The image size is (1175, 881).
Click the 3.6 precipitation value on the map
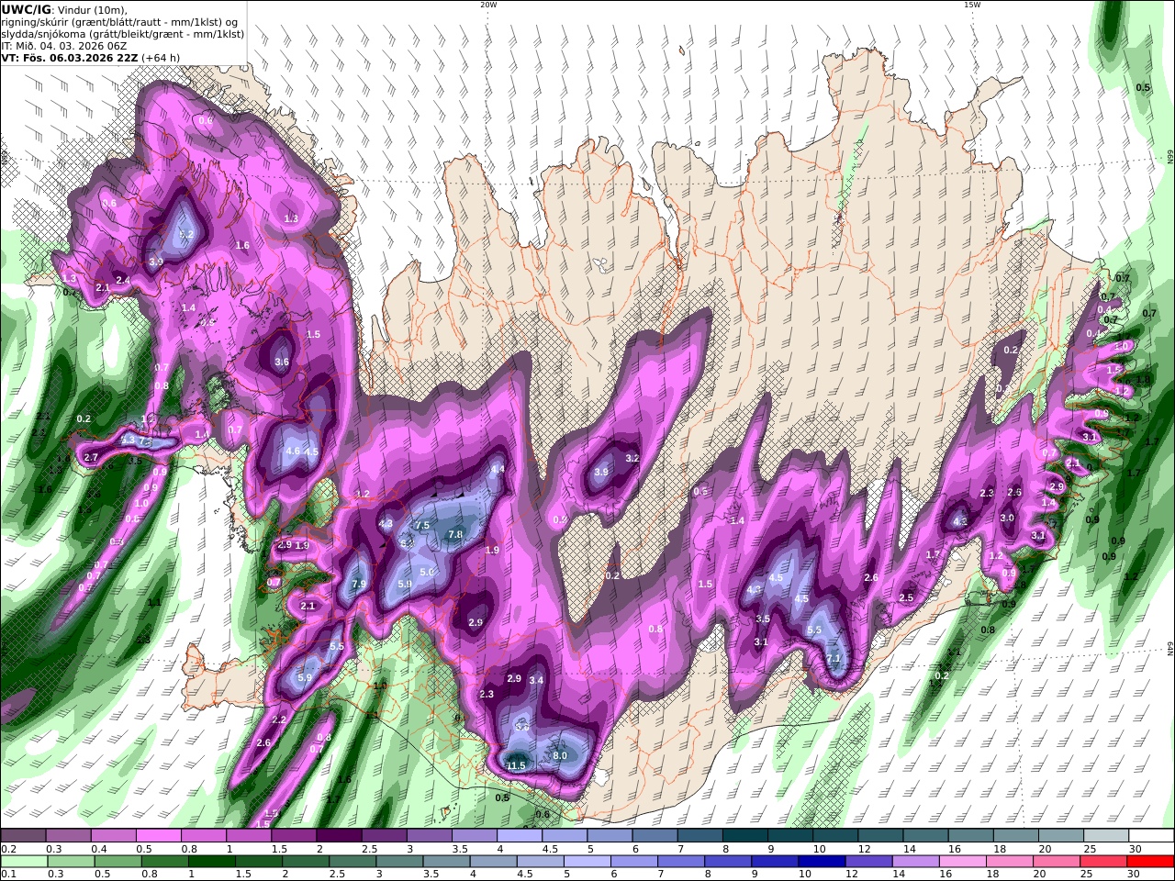click(282, 362)
